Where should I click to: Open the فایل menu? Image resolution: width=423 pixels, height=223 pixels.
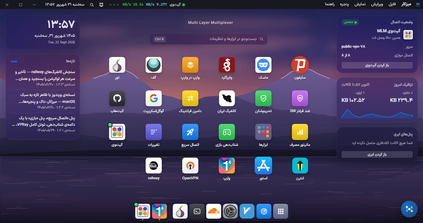pos(392,4)
